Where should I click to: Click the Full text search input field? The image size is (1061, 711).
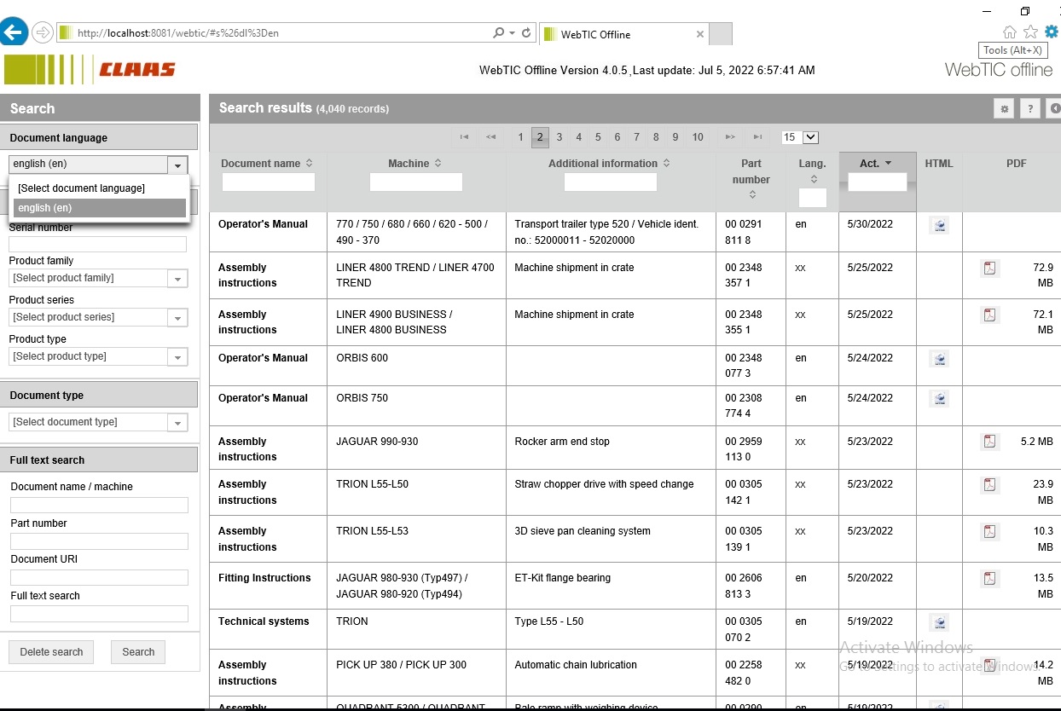pyautogui.click(x=99, y=614)
